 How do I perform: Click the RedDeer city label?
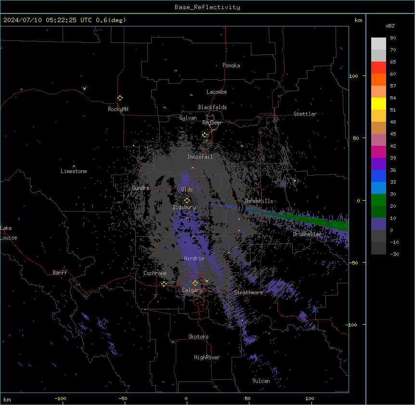[x=212, y=123]
